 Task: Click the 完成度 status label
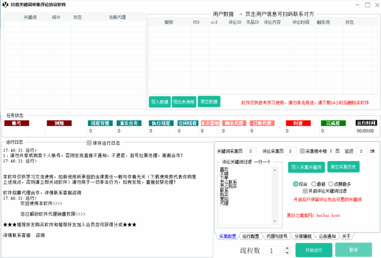(333, 123)
